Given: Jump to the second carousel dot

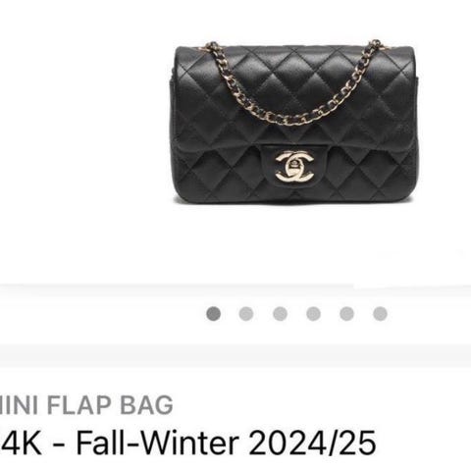Looking at the screenshot, I should [x=246, y=314].
